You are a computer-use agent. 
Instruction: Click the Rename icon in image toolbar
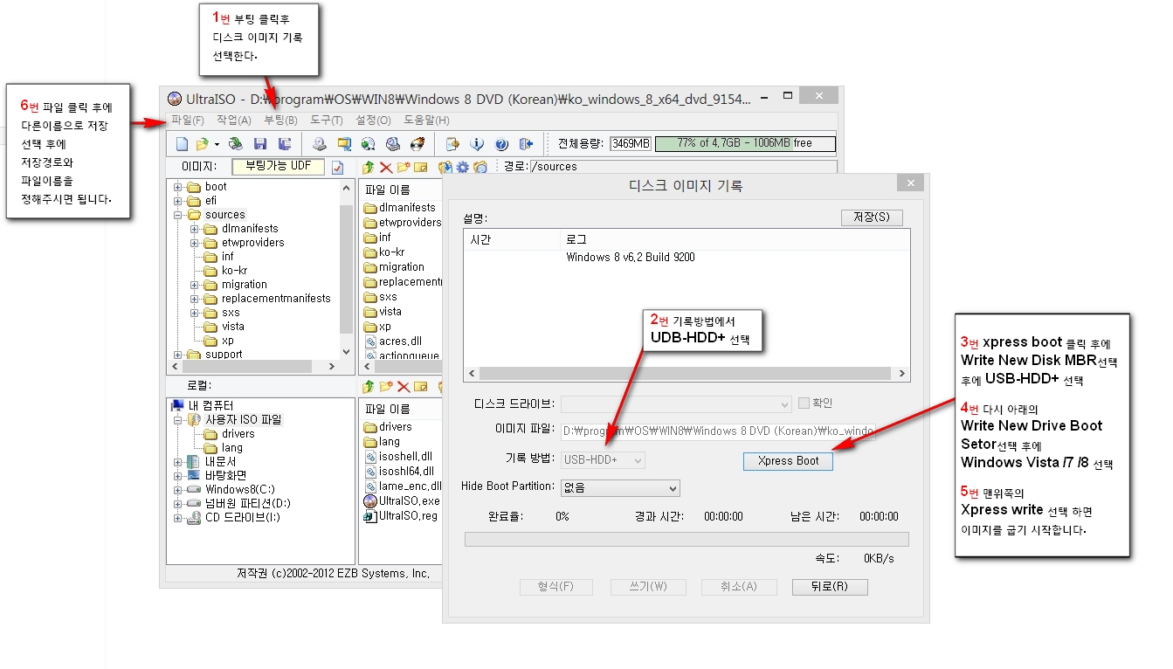(x=420, y=167)
